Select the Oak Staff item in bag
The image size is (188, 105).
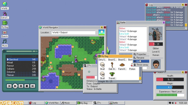112,66
